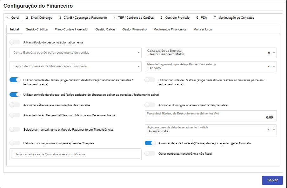This screenshot has height=188, width=287.
Task: Toggle adding sábados to parcel due dates
Action: click(x=15, y=105)
